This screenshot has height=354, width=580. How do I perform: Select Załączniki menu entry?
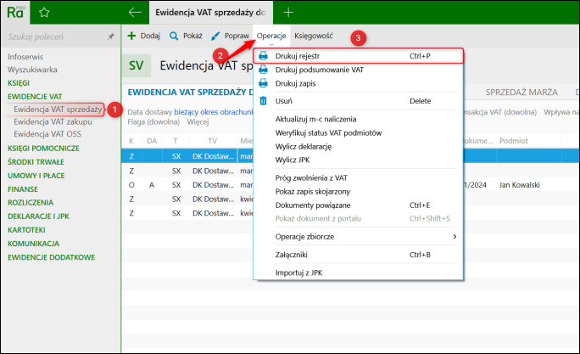[358, 255]
